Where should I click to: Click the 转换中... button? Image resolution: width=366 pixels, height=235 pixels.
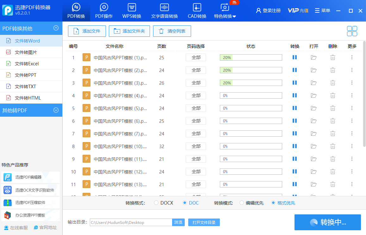pos(328,222)
